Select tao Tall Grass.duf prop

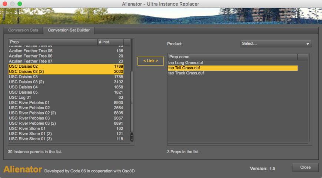pos(232,68)
